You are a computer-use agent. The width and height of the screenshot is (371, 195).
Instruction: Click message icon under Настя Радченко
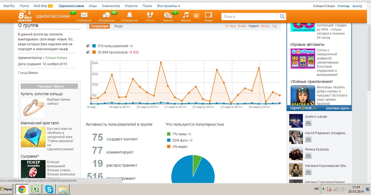click(308, 139)
